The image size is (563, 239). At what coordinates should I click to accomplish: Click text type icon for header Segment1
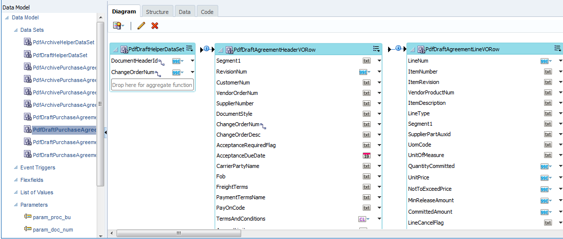[366, 61]
